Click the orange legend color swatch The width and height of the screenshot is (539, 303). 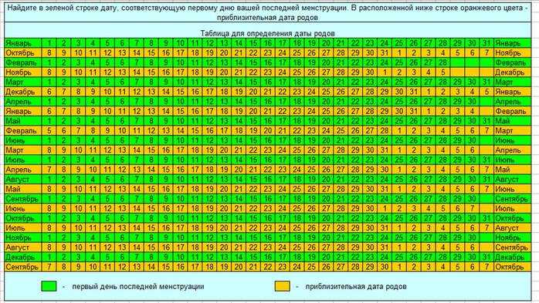(282, 286)
